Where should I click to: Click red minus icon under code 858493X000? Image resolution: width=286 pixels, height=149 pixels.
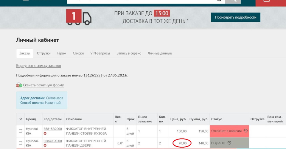pos(45,145)
